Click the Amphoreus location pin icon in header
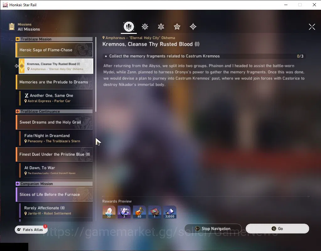Screen dimensions: 321x251 [x=104, y=38]
